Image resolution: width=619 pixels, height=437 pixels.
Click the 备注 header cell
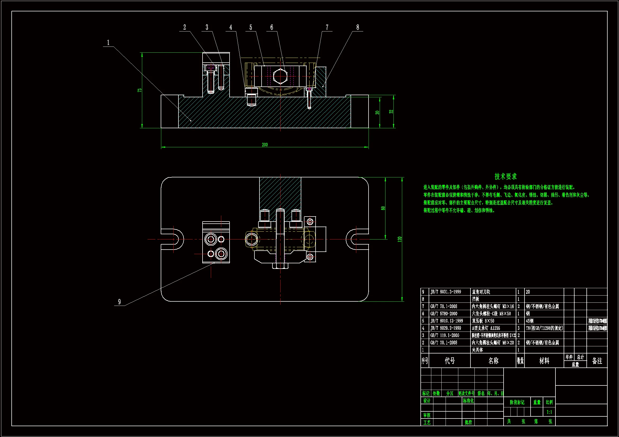pos(597,361)
